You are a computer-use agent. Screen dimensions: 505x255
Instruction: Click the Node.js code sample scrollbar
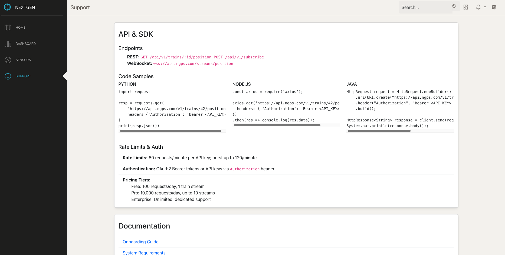coord(277,125)
